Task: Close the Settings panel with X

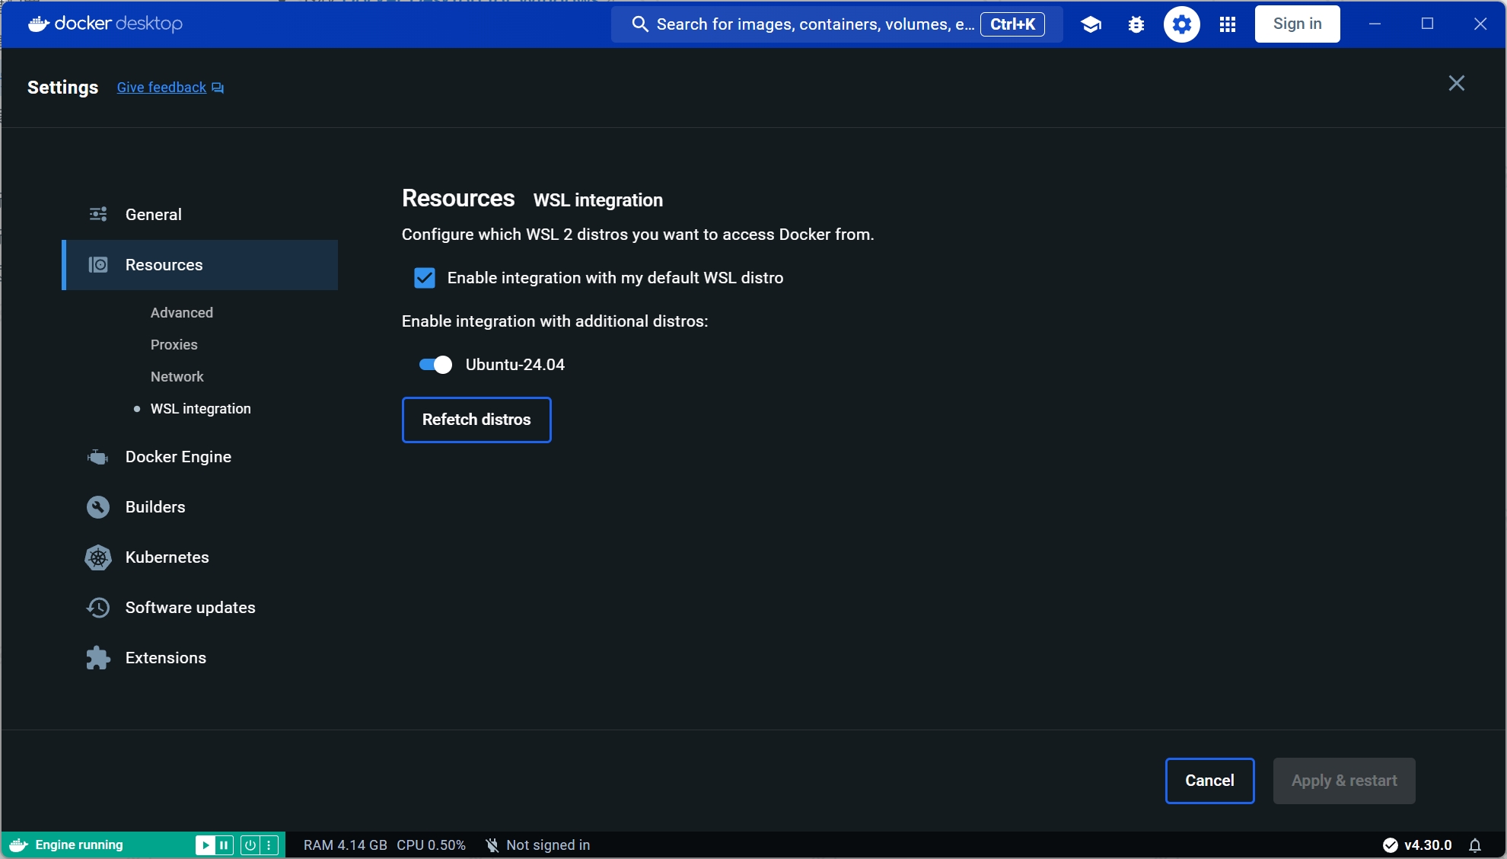Action: pos(1456,84)
